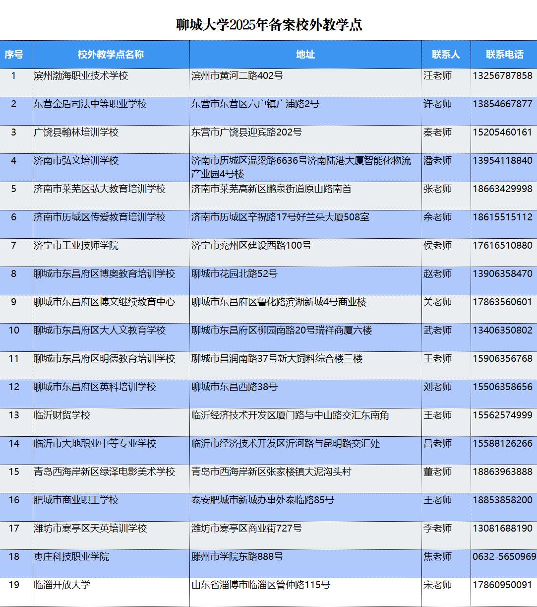Select contact 张老师 in row 5

point(437,189)
